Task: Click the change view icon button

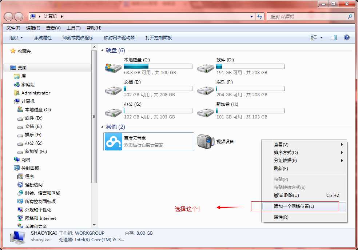Action: click(314, 37)
